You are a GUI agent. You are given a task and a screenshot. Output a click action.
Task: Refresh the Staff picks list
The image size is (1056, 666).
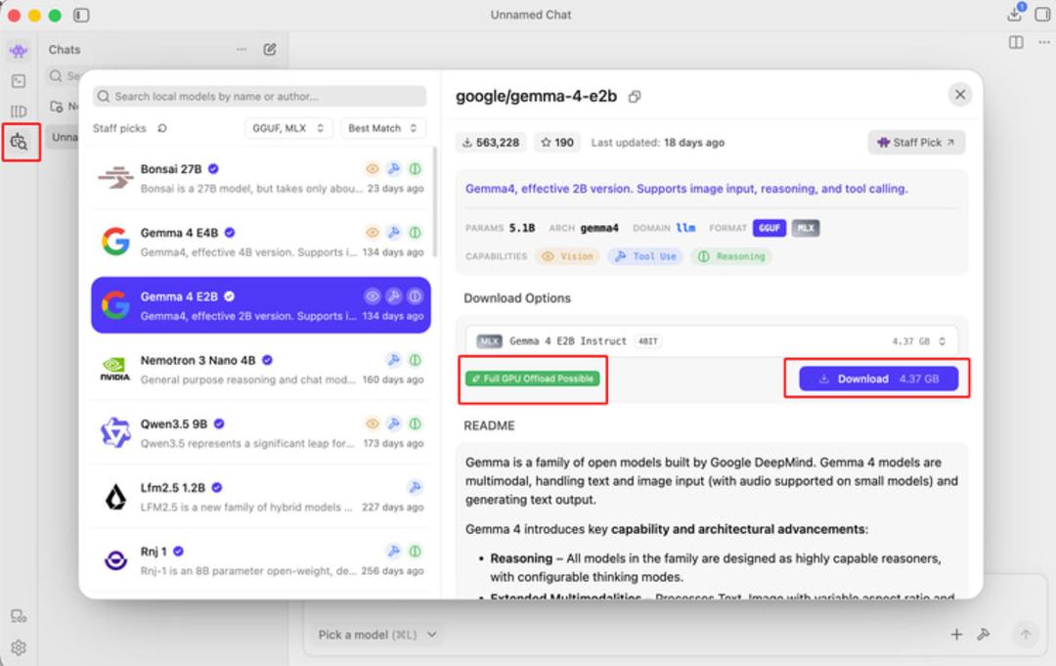162,128
